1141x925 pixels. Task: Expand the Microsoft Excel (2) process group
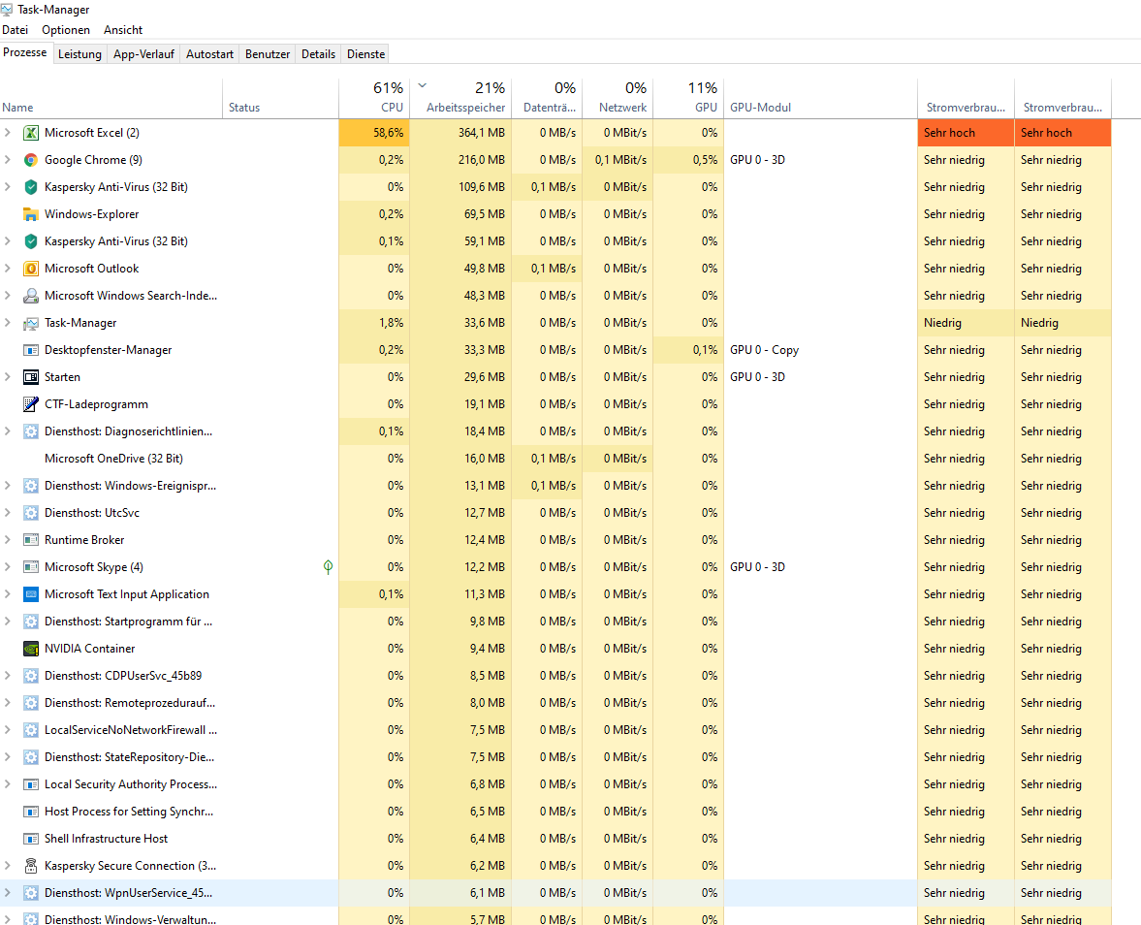click(8, 133)
